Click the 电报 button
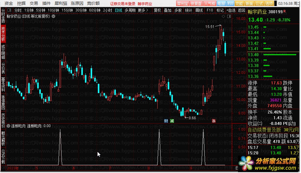 click(221, 4)
